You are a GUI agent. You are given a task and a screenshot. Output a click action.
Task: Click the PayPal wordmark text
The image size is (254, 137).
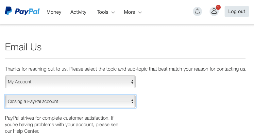tap(27, 12)
